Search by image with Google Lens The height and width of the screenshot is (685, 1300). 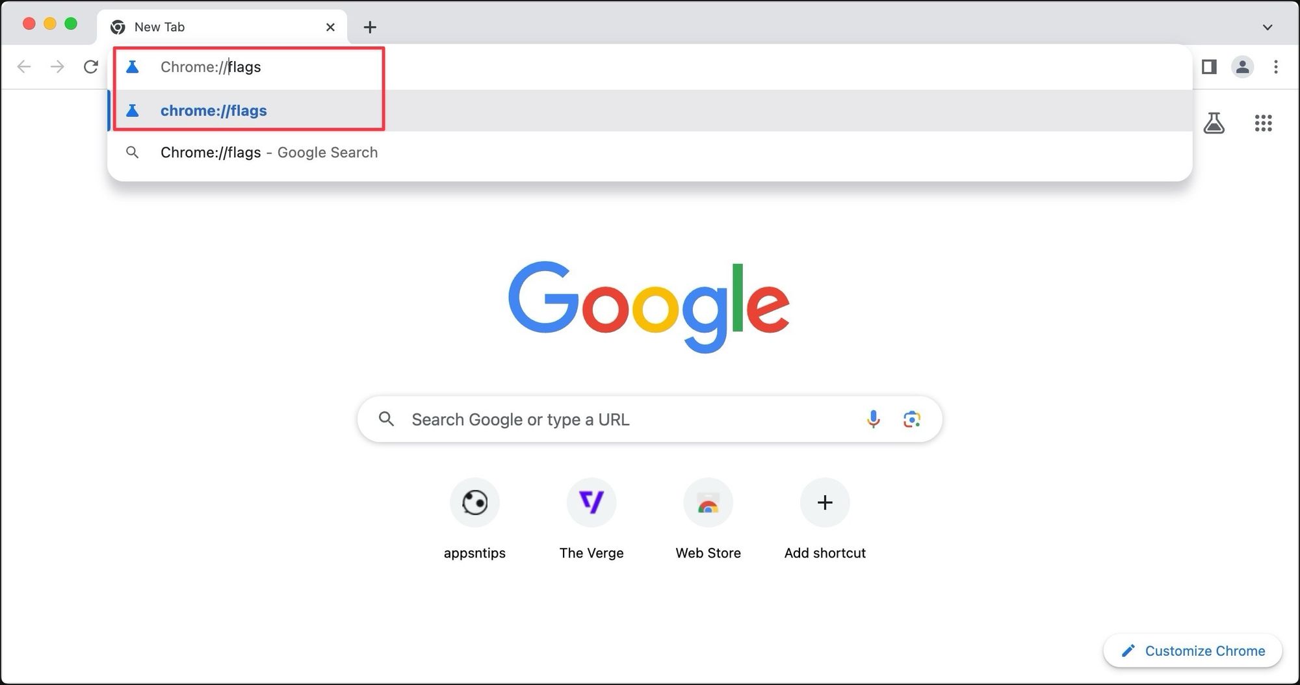coord(911,419)
